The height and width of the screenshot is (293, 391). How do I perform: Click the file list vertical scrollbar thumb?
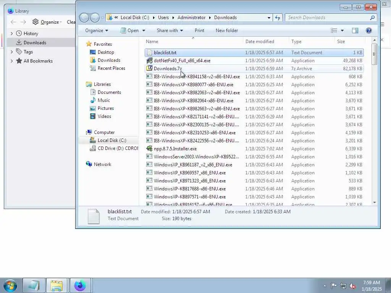point(374,54)
